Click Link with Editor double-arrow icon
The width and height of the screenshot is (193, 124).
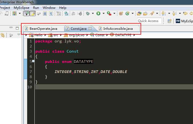pos(3,35)
